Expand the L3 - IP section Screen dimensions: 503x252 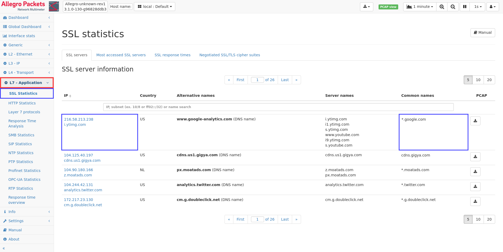(27, 63)
